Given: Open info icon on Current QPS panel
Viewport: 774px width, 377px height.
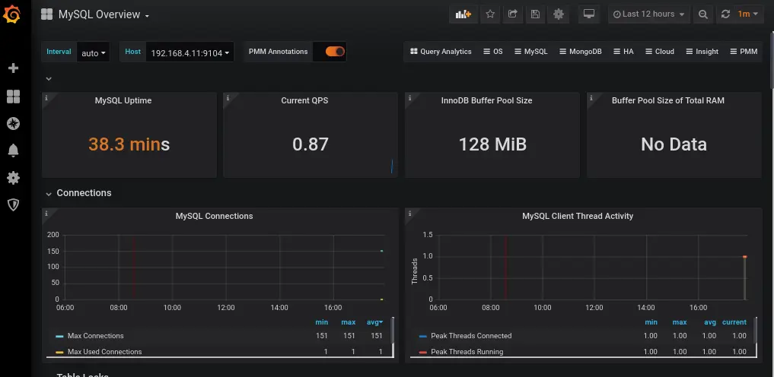Looking at the screenshot, I should 228,97.
